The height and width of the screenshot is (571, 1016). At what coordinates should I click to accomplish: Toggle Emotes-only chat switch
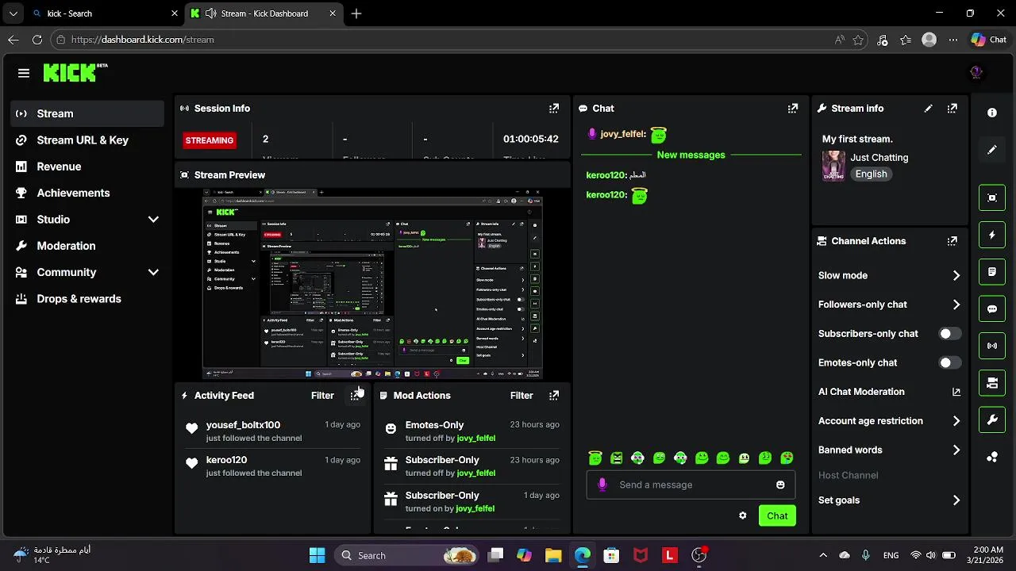[x=949, y=362]
